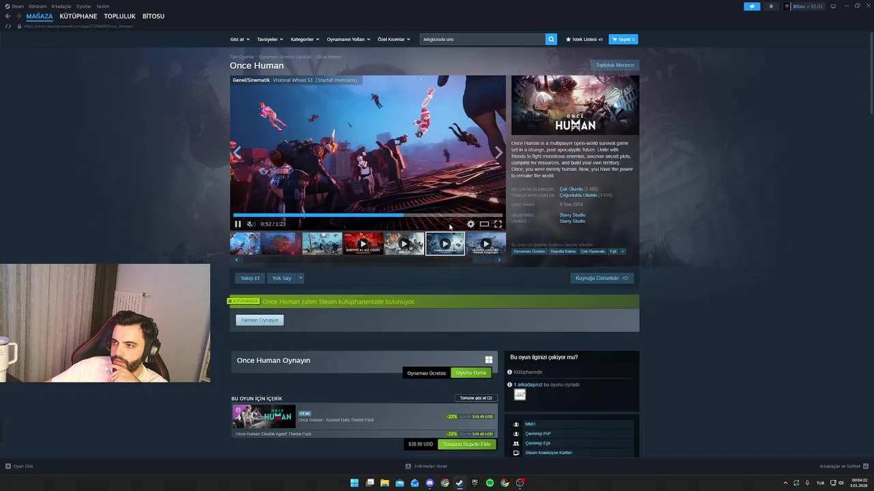Unmute the trailer audio

click(x=251, y=224)
